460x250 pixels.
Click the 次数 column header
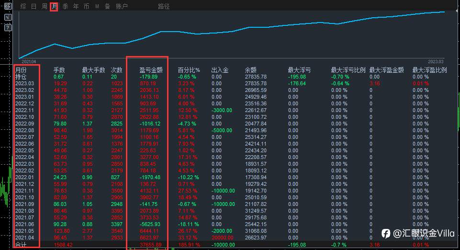(116, 70)
